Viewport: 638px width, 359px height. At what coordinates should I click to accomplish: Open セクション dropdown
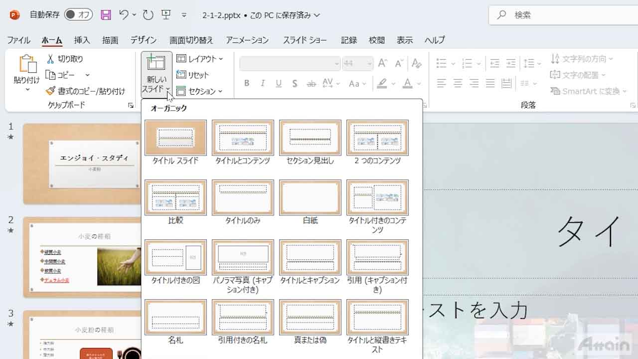199,91
